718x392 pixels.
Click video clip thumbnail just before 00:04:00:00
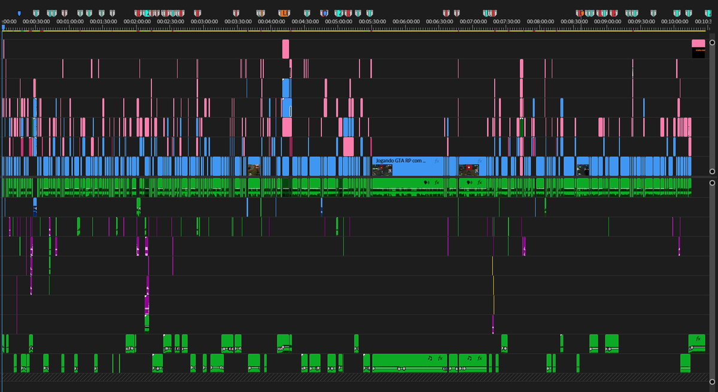[x=254, y=170]
